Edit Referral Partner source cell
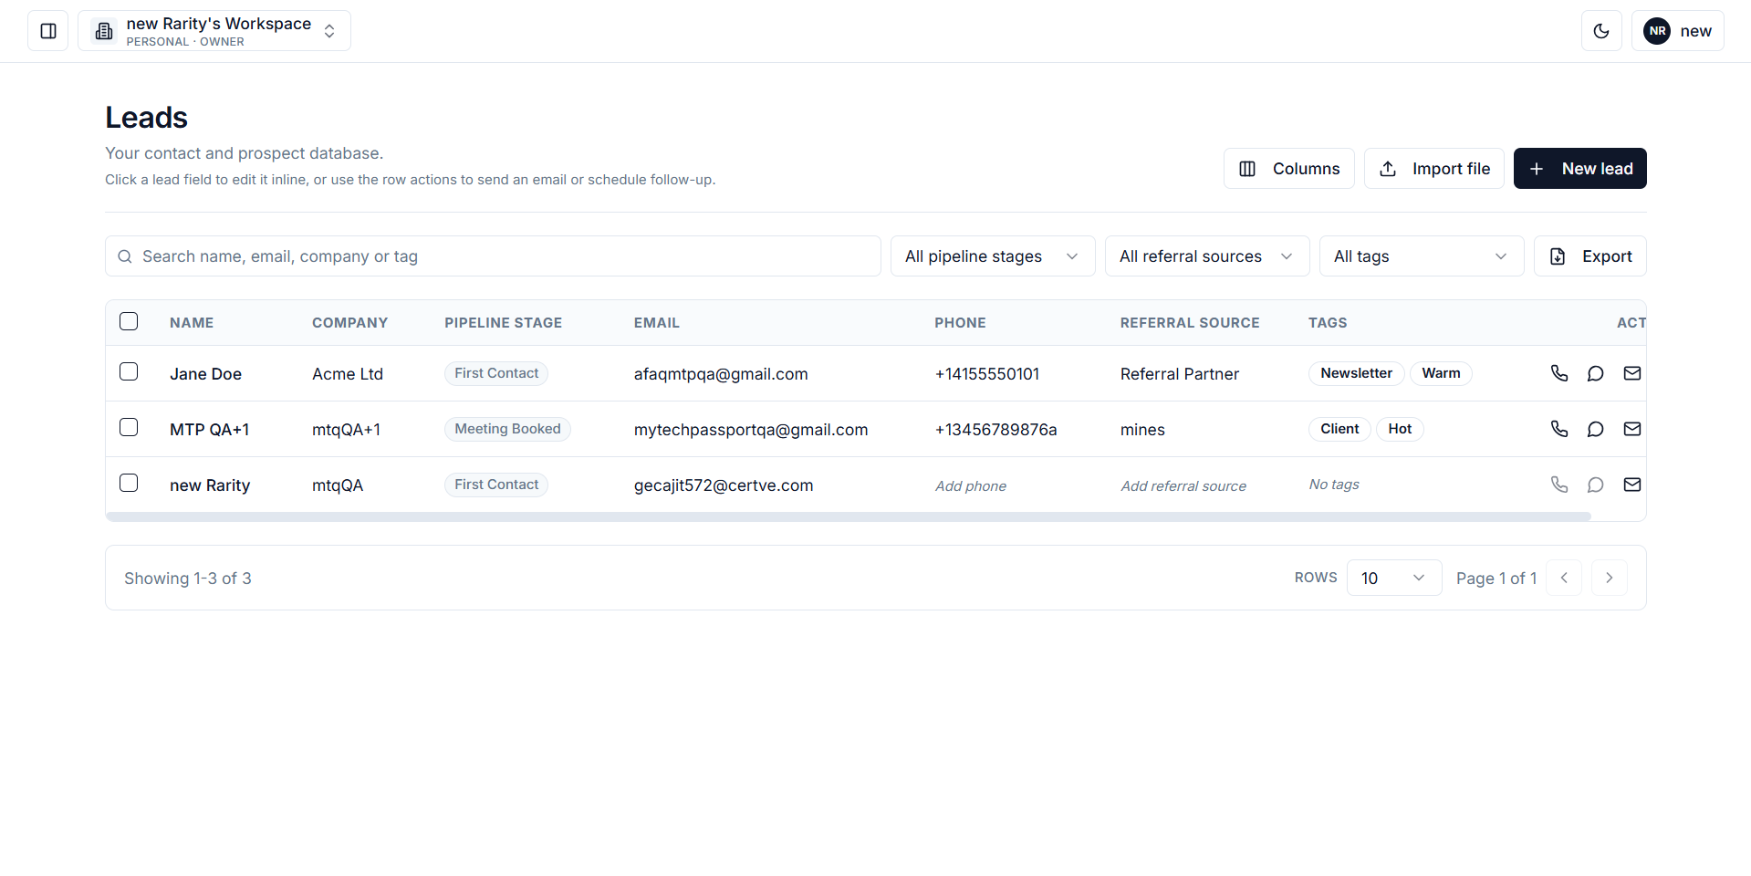Image resolution: width=1751 pixels, height=876 pixels. tap(1180, 374)
